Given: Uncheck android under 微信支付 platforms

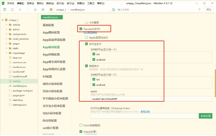Looking at the screenshot, I should click(x=94, y=85).
